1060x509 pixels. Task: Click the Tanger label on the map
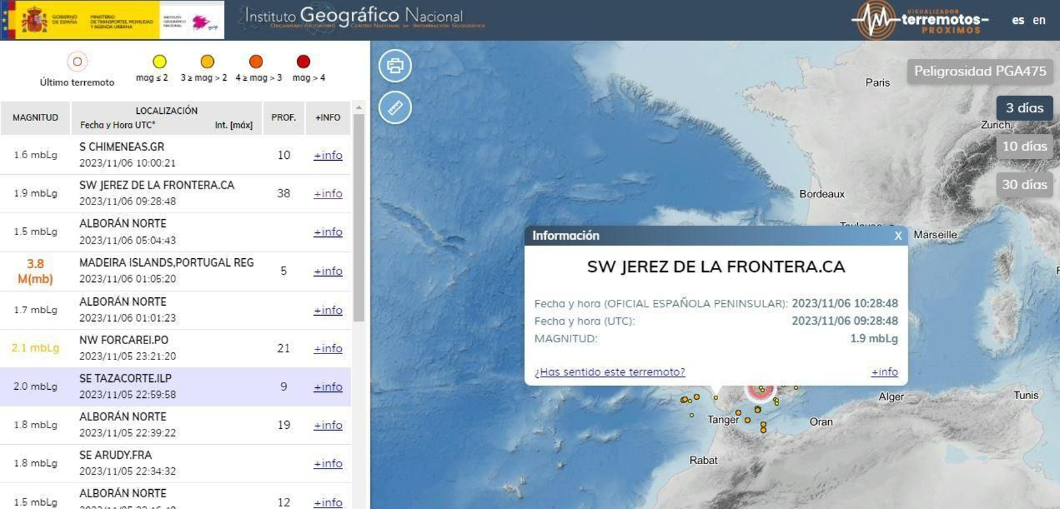click(x=723, y=420)
